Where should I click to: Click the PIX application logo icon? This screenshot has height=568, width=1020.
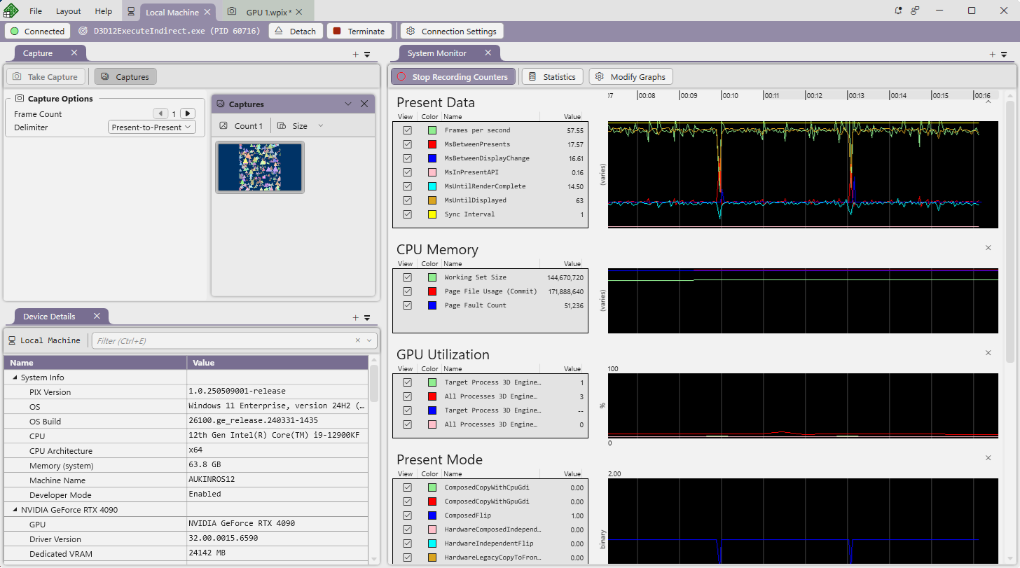tap(11, 11)
